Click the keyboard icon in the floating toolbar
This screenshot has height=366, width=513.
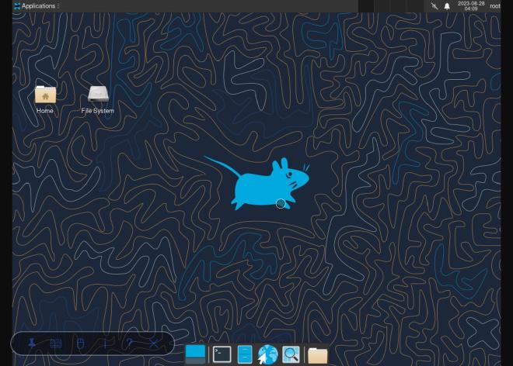(56, 344)
